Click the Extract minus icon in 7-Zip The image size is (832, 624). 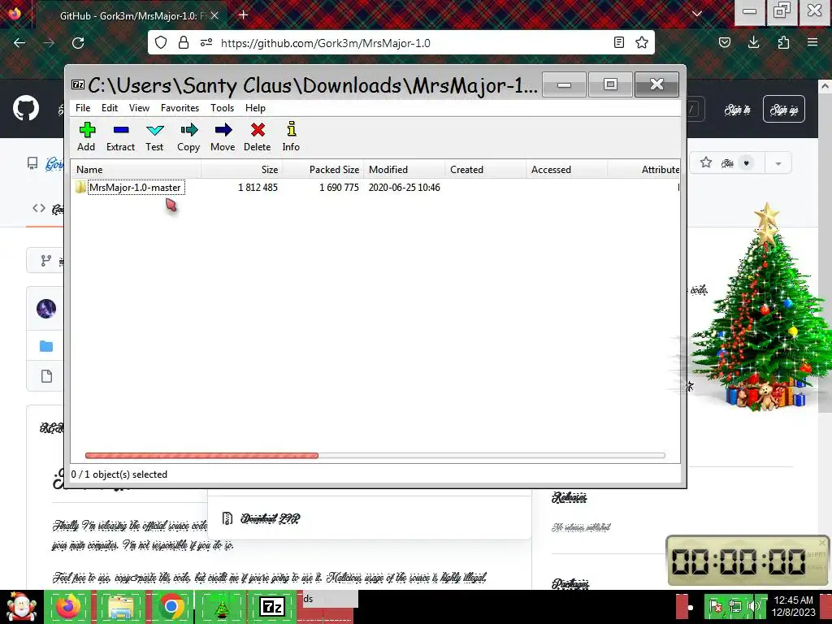121,130
